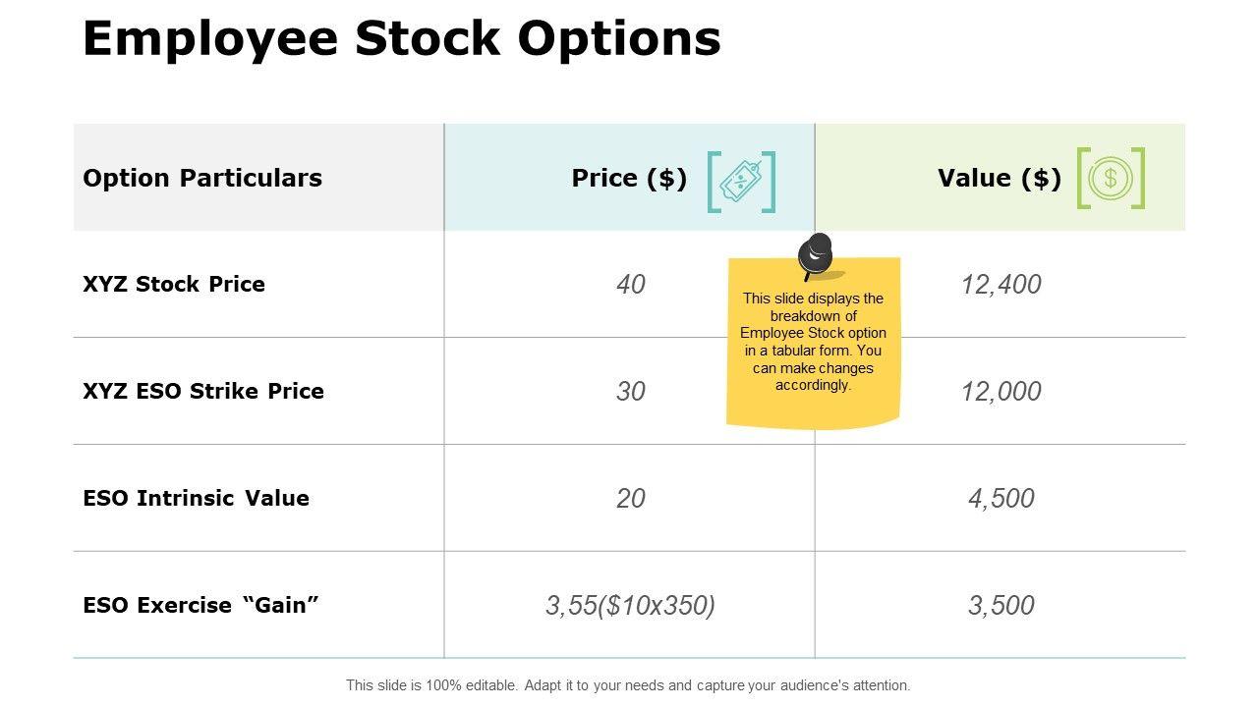The width and height of the screenshot is (1258, 707).
Task: Select the 12,400 value cell
Action: pos(1001,284)
